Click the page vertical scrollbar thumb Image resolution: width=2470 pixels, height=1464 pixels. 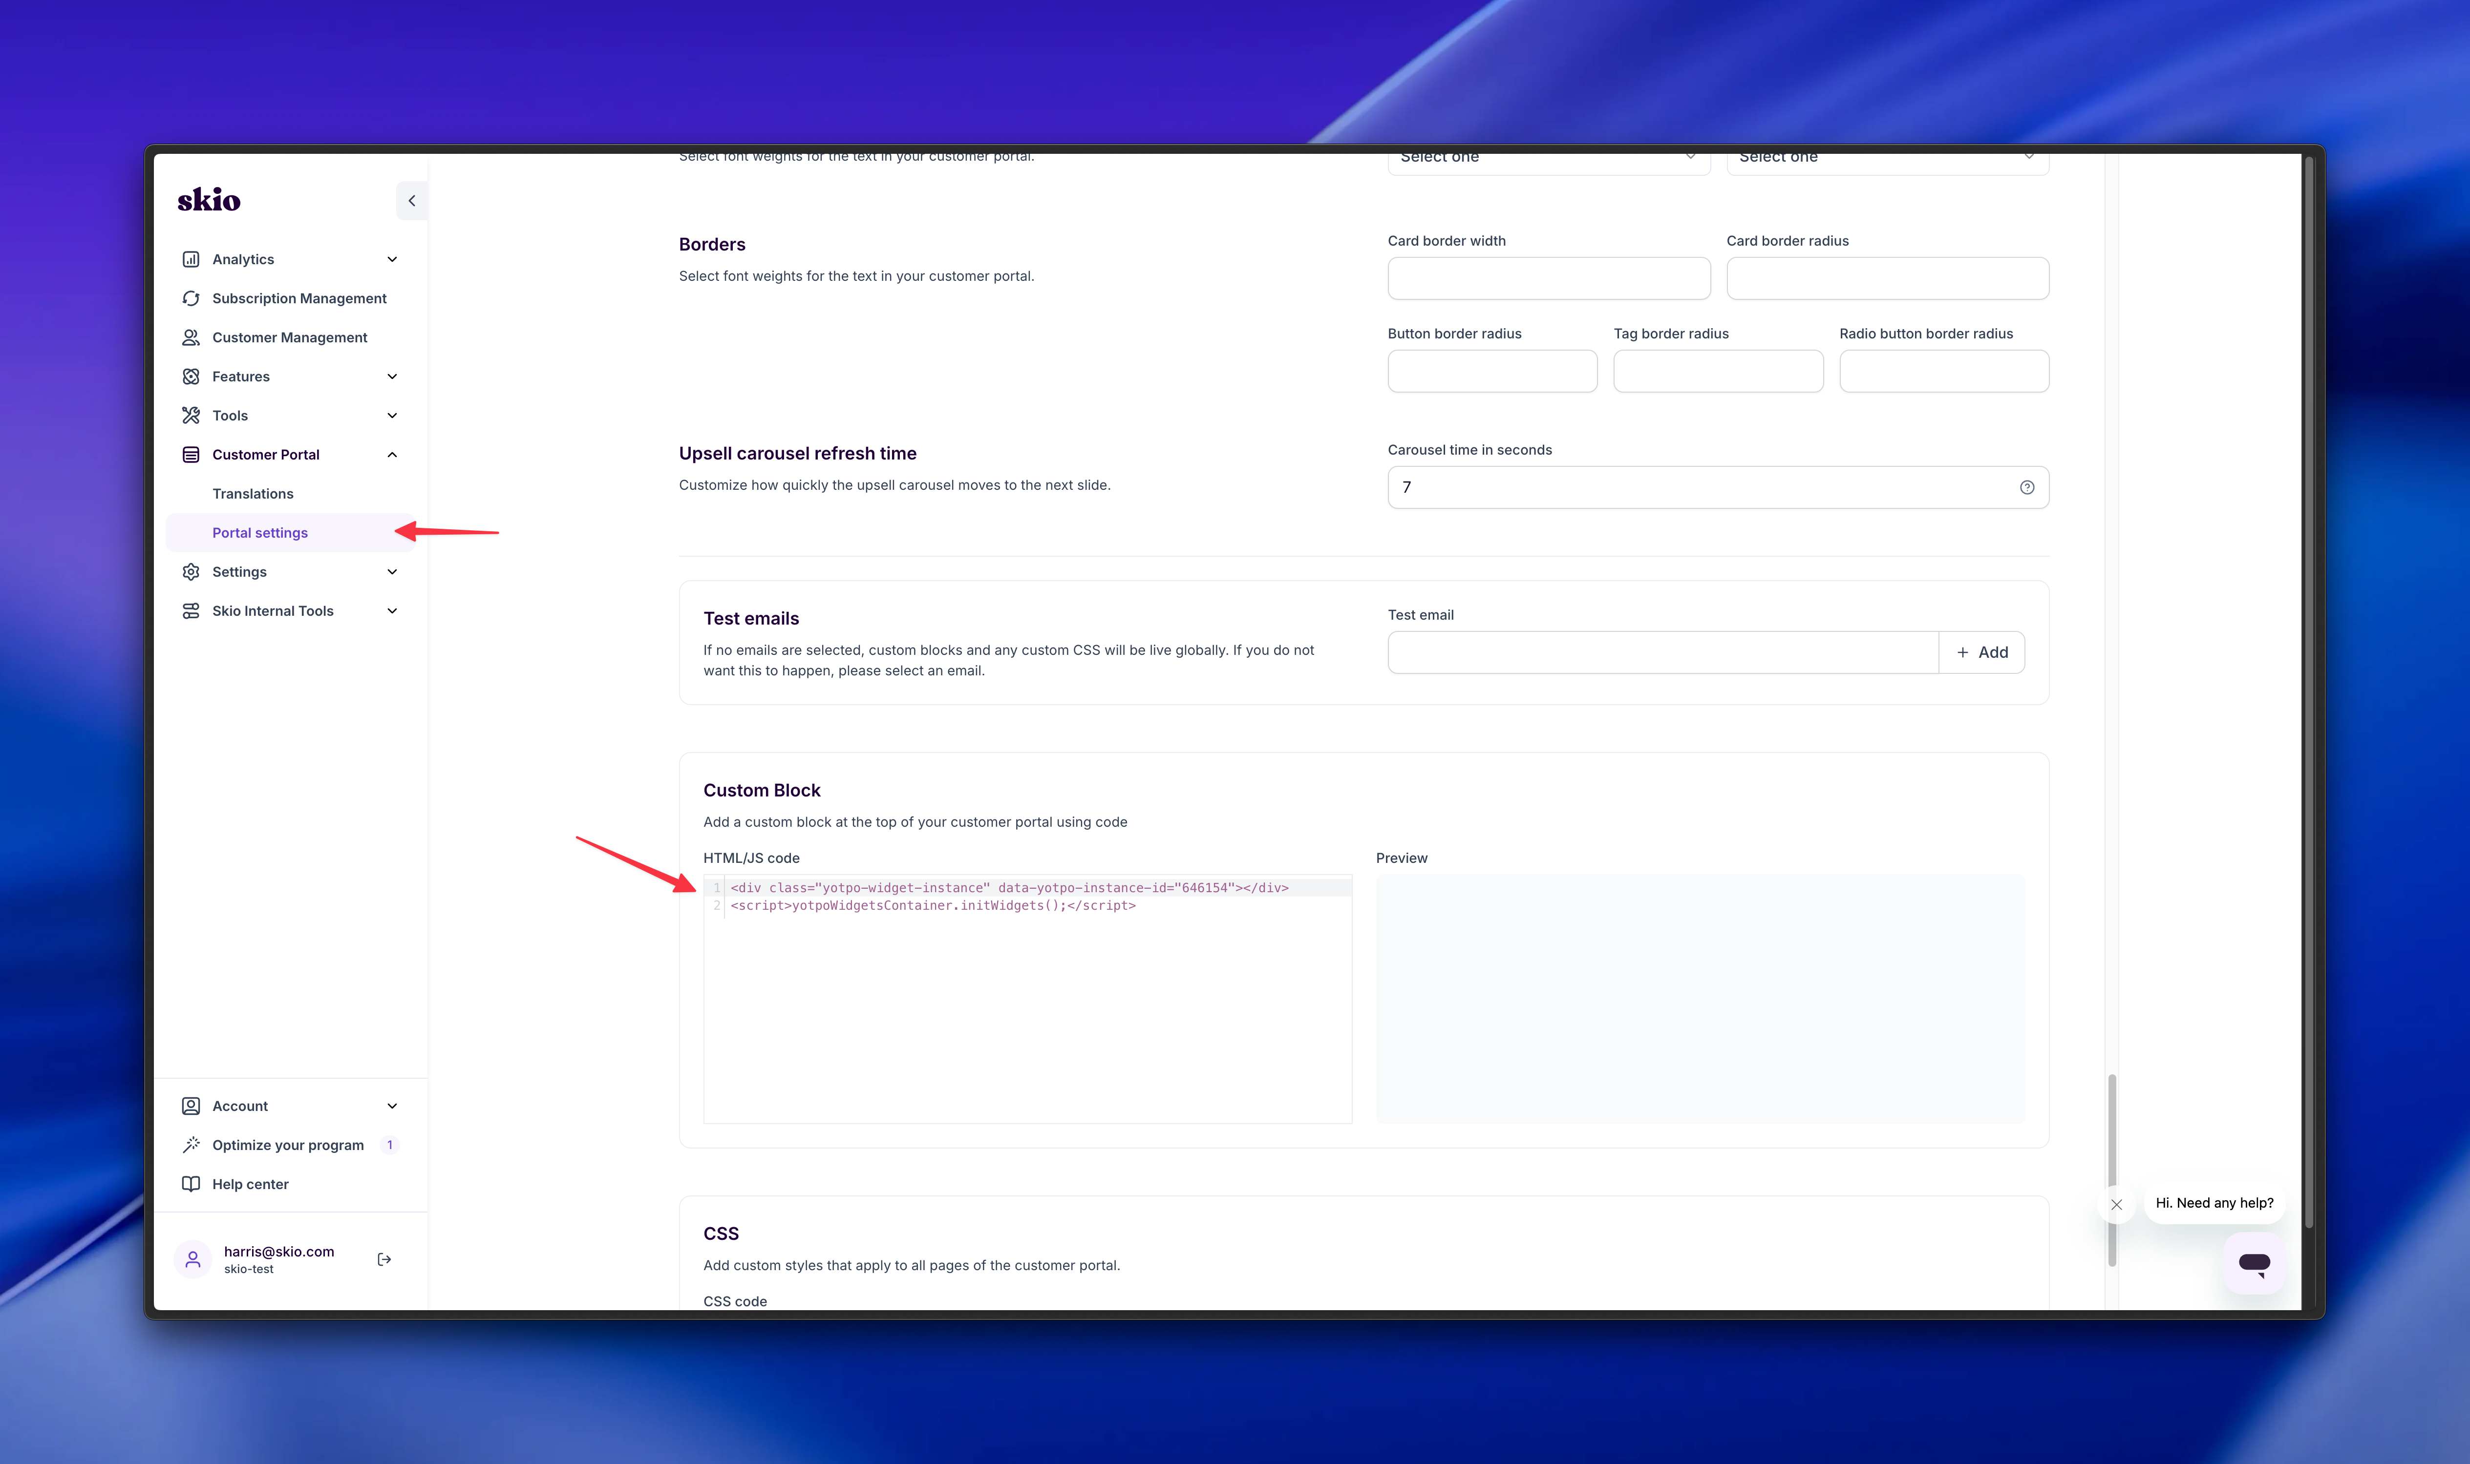2112,1171
